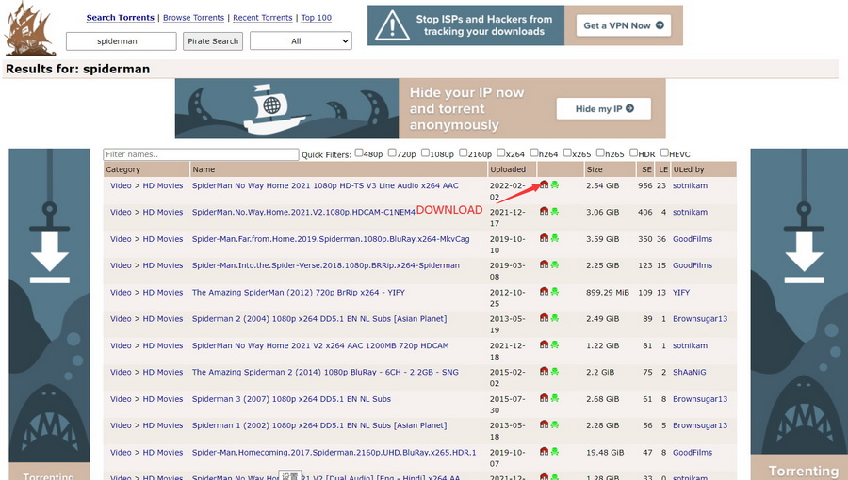Image resolution: width=848 pixels, height=480 pixels.
Task: Click the Filter names input field
Action: [201, 154]
